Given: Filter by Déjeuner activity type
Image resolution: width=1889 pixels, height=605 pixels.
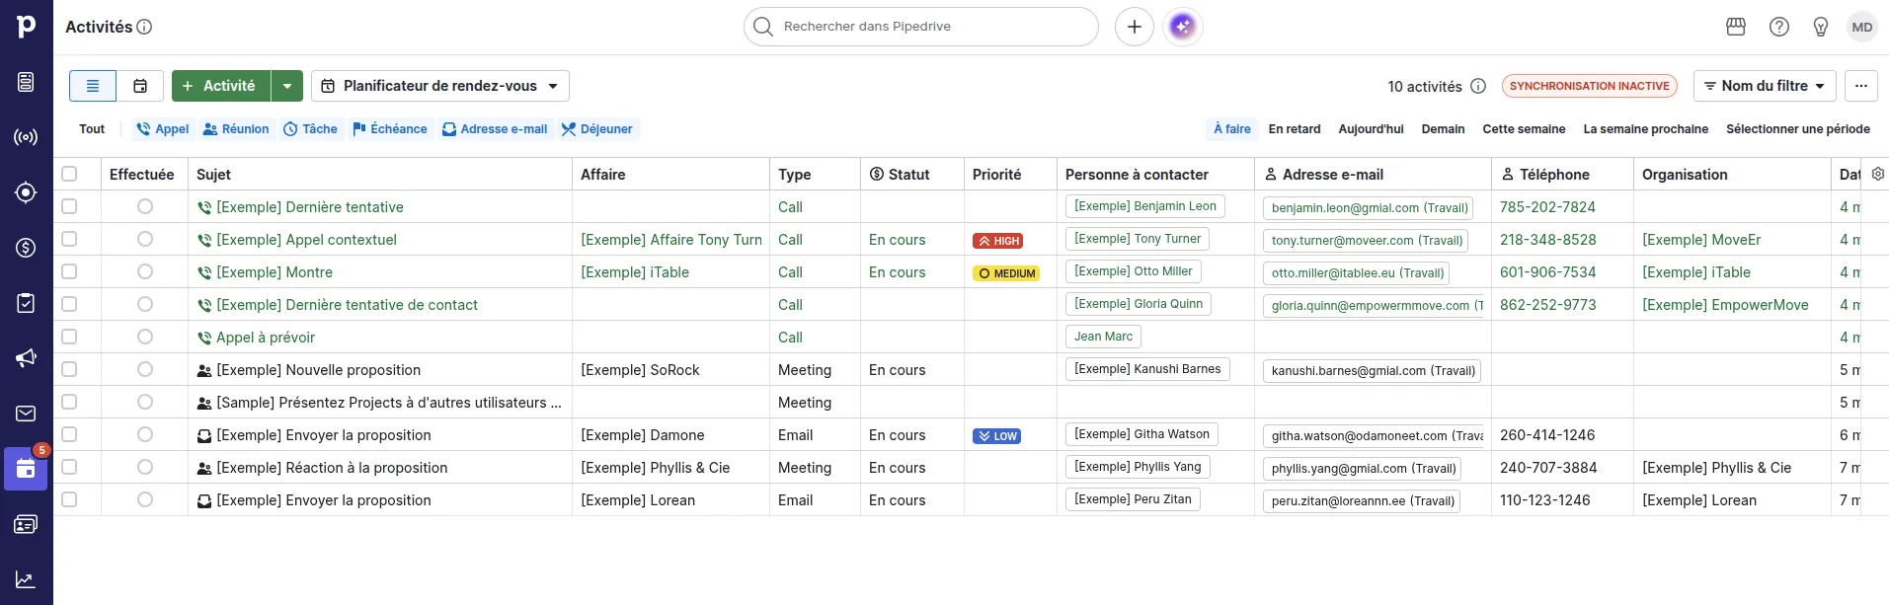Looking at the screenshot, I should point(597,129).
